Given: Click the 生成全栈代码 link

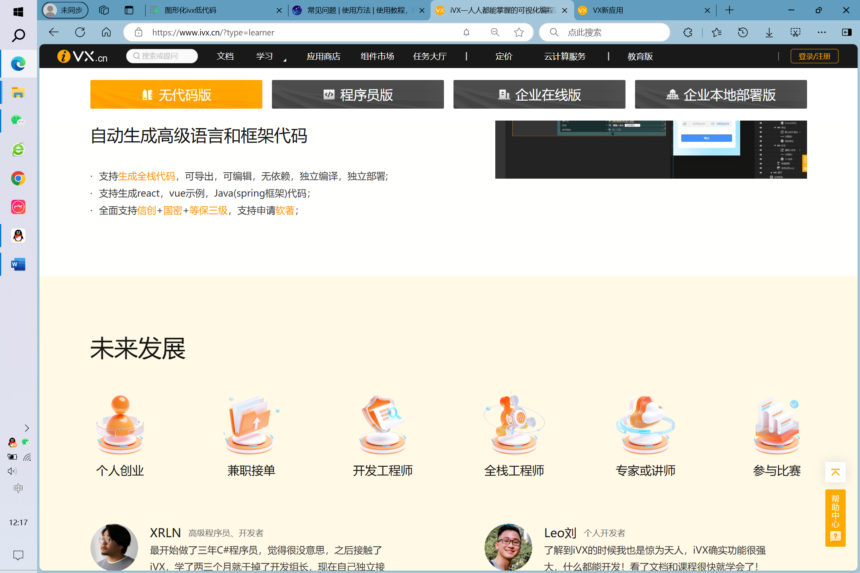Looking at the screenshot, I should [x=147, y=176].
